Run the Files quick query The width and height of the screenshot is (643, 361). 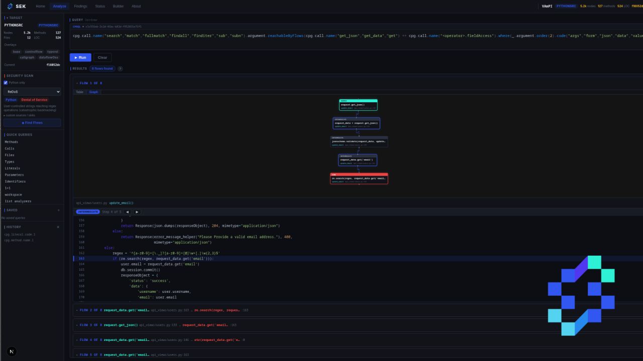point(10,155)
